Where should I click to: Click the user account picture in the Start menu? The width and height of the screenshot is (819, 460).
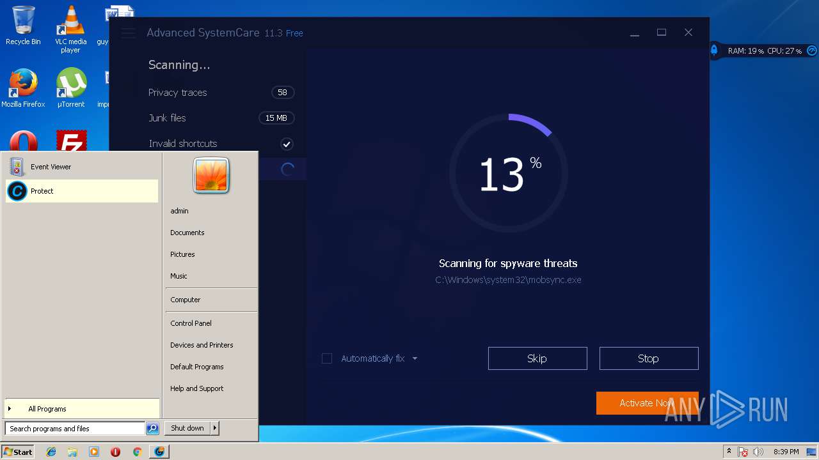[211, 175]
